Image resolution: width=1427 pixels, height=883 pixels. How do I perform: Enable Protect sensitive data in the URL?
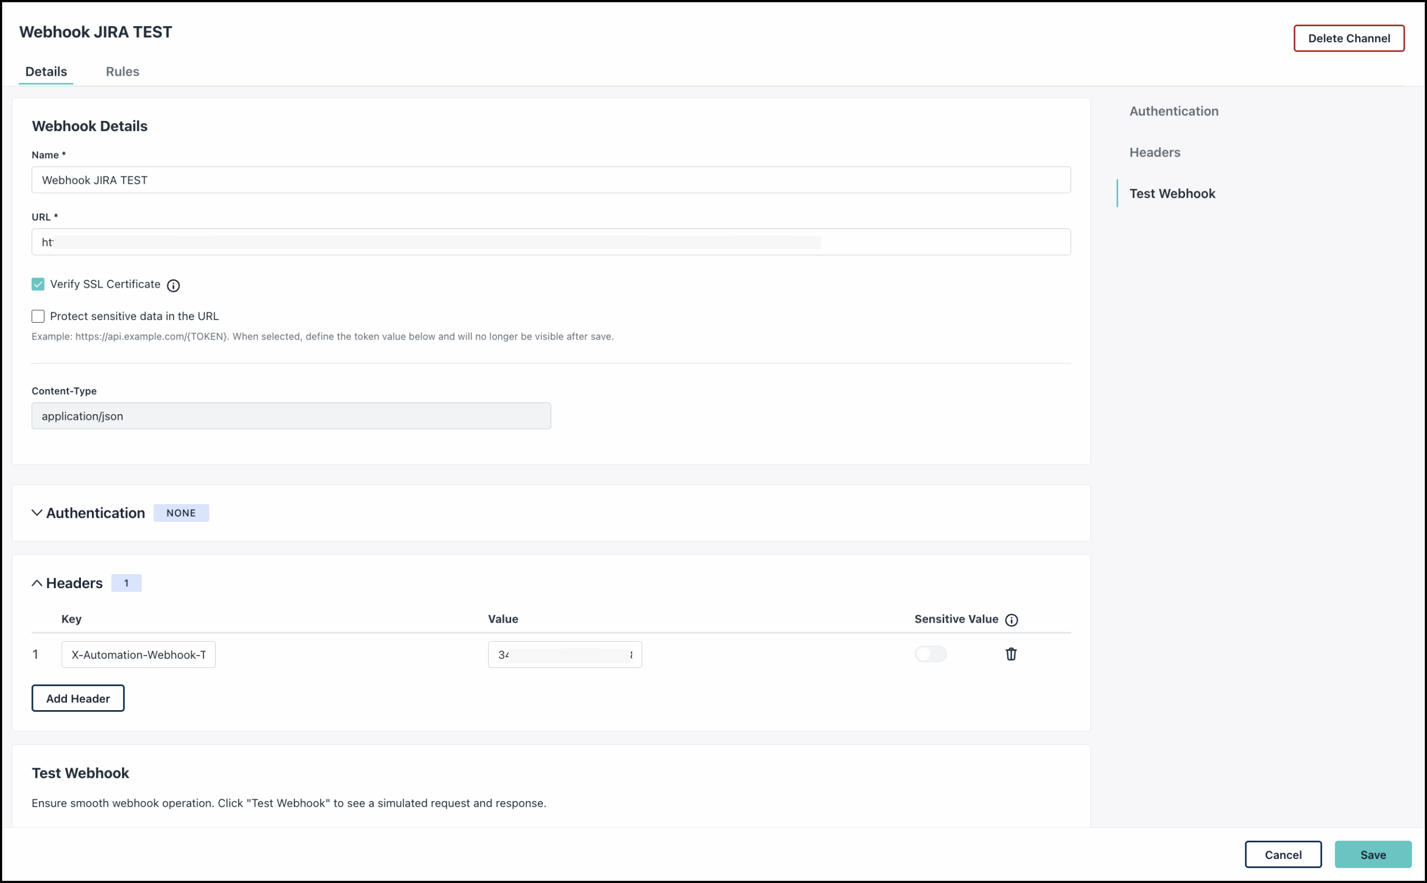coord(37,316)
